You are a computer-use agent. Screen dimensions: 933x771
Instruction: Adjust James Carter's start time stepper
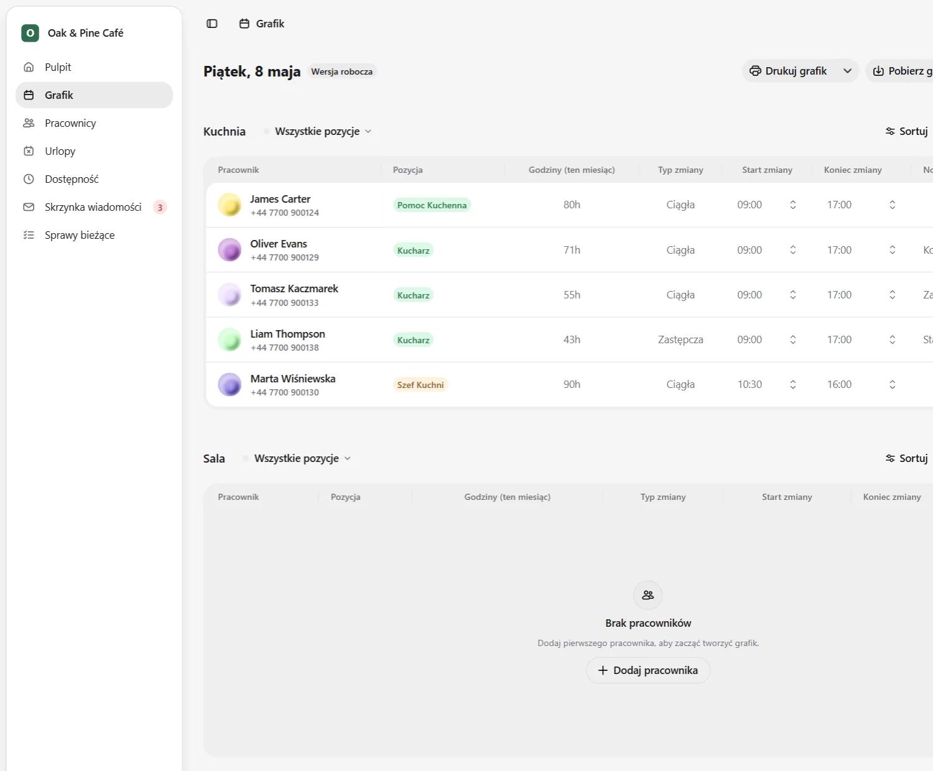coord(793,205)
